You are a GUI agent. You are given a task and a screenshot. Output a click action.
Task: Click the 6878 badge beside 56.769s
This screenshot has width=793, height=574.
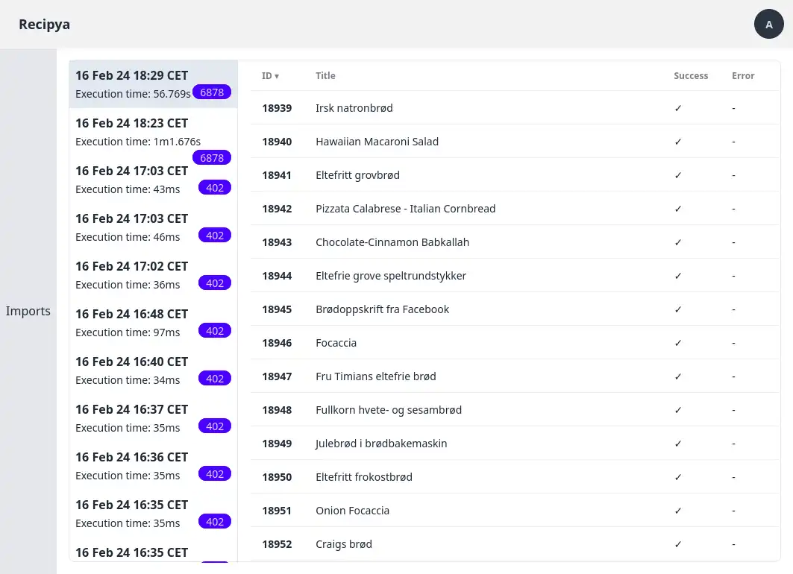[212, 92]
